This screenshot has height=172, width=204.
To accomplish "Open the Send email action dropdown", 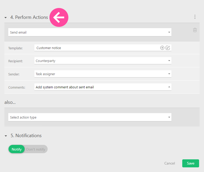I will point(90,32).
